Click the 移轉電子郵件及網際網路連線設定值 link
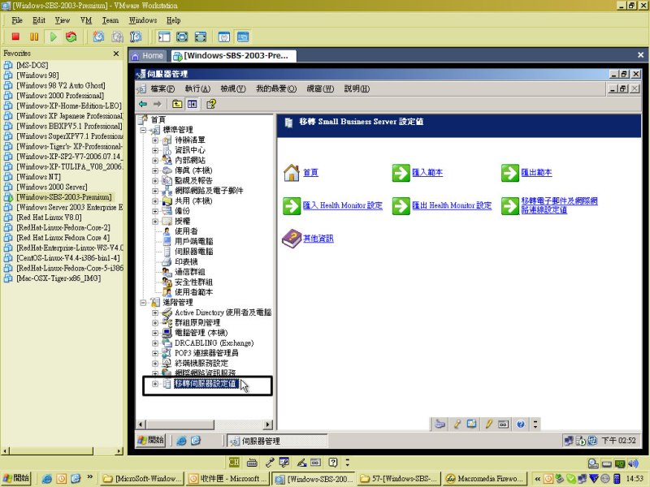650x487 pixels. [559, 205]
